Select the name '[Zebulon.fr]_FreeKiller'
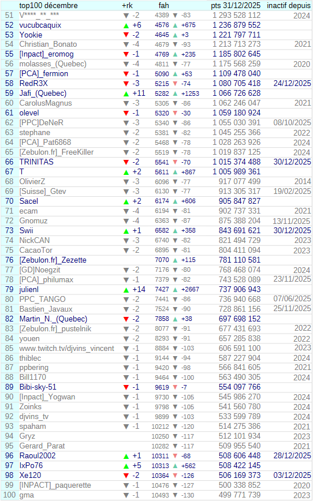313x501 pixels. point(56,152)
